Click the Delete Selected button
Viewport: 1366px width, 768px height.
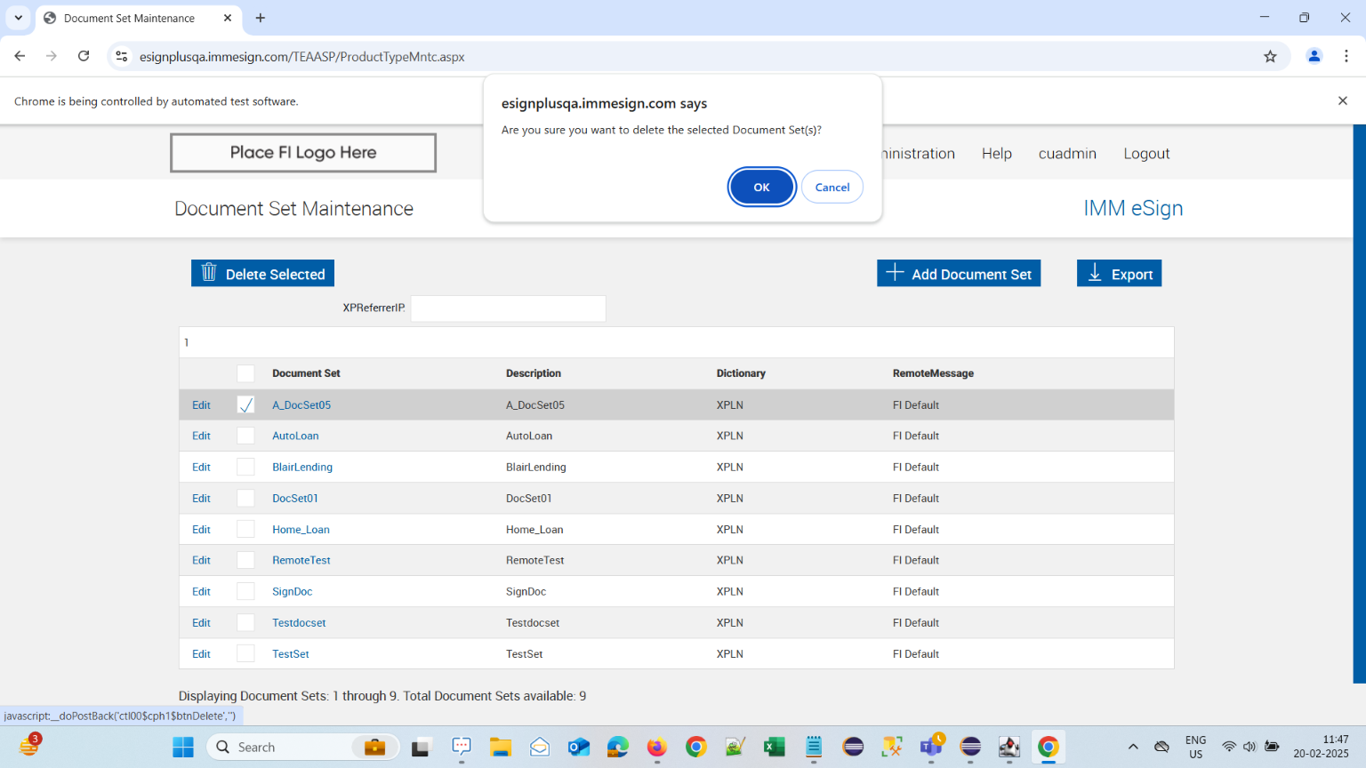tap(262, 274)
